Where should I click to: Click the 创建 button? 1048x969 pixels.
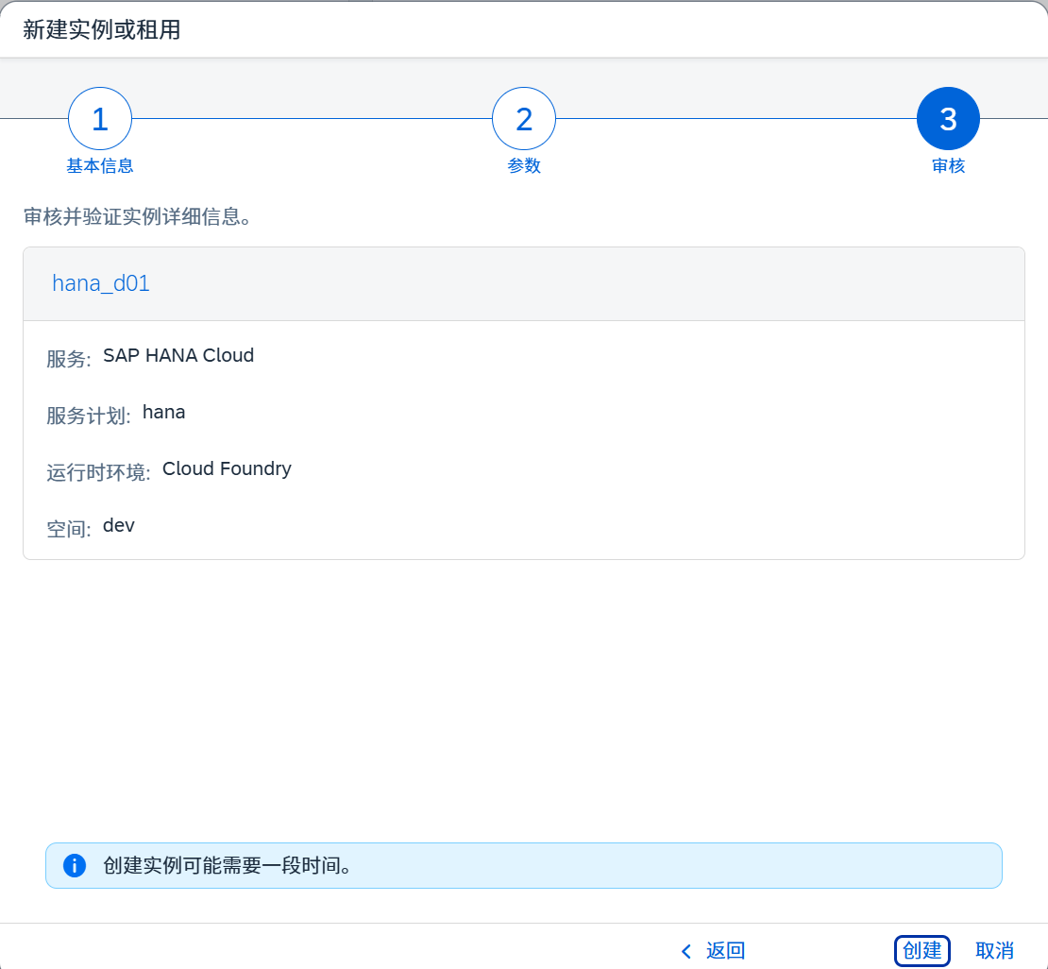[922, 950]
